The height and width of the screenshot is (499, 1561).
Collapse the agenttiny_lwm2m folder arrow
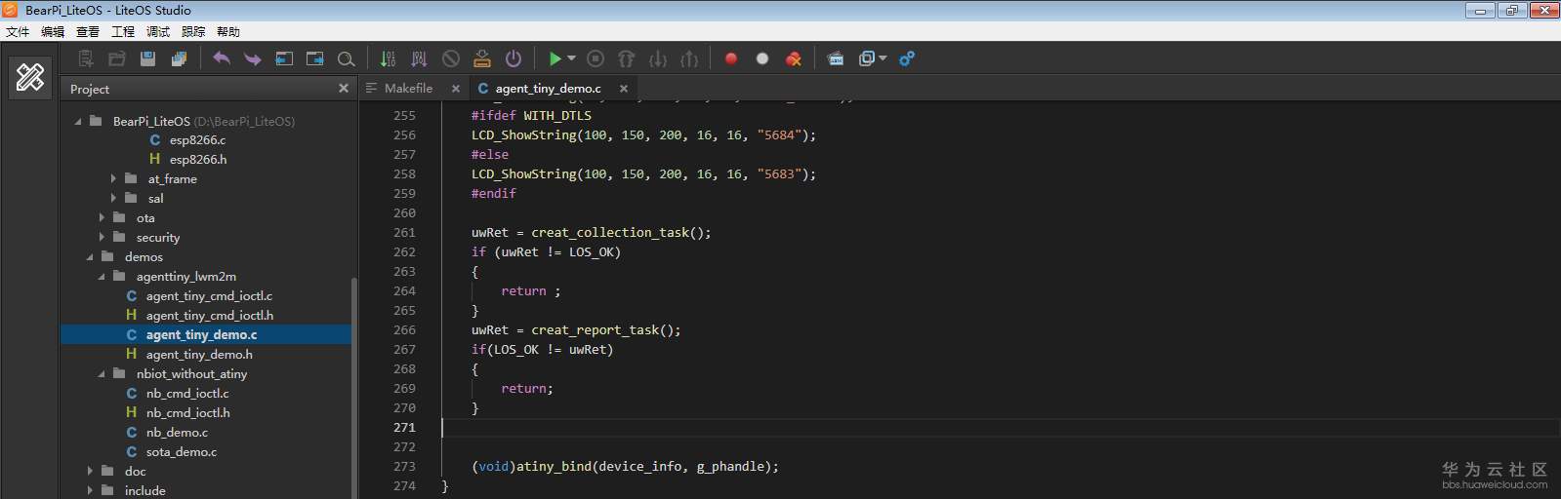[x=102, y=277]
